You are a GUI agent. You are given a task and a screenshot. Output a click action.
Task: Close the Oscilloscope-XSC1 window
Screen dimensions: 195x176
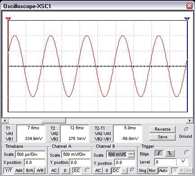tap(190, 6)
